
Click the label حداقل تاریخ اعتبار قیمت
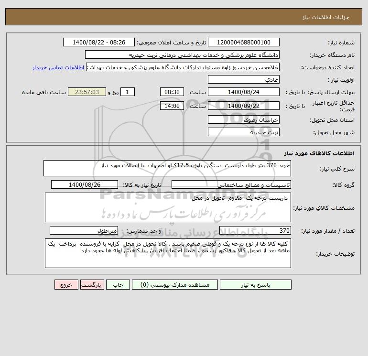[334, 106]
